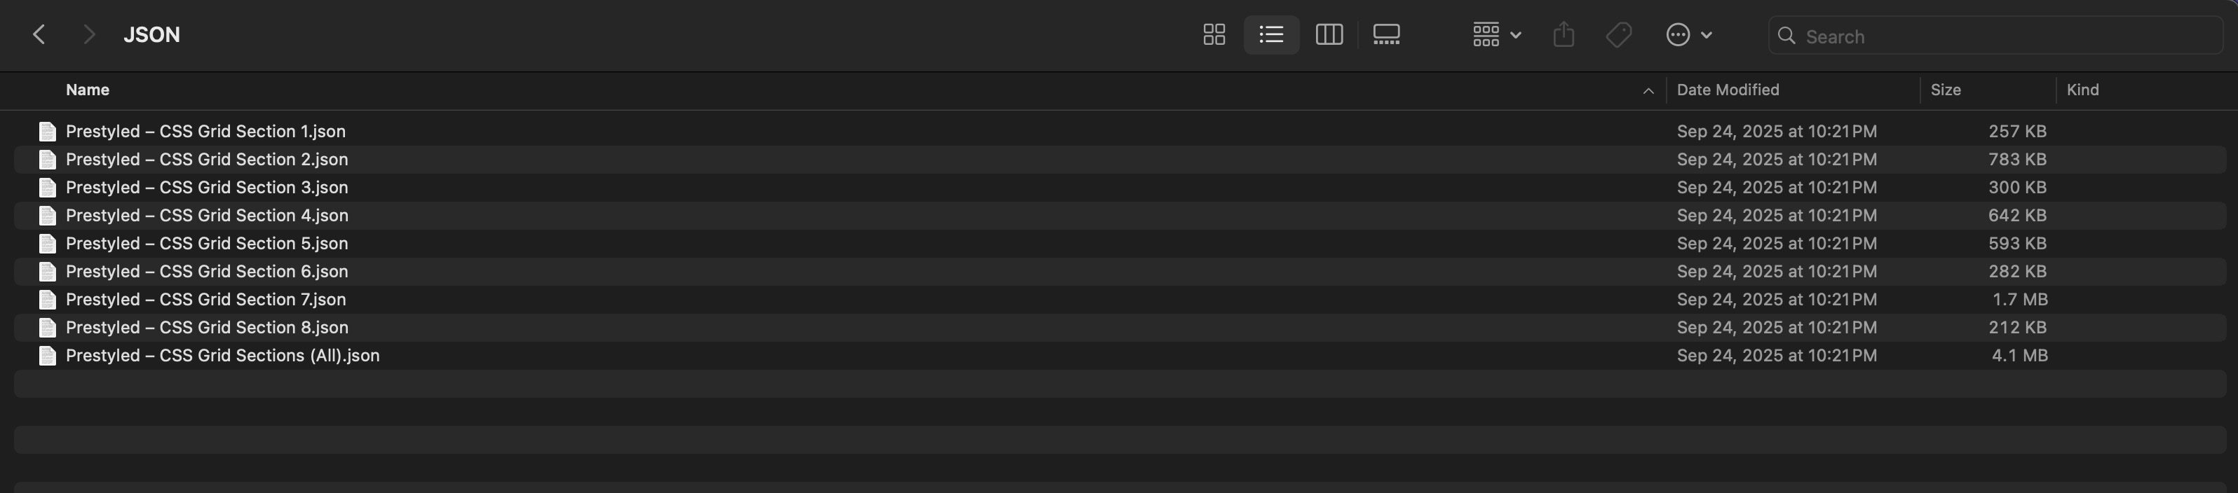2238x493 pixels.
Task: Click the Share icon
Action: tap(1563, 35)
